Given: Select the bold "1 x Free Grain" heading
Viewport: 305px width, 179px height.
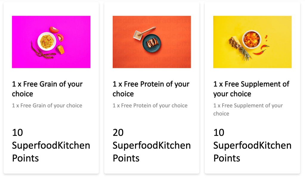Looking at the screenshot, I should (x=47, y=89).
